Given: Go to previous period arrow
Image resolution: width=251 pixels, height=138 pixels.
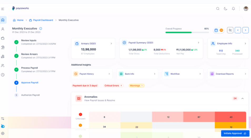Looking at the screenshot, I should [238, 30].
